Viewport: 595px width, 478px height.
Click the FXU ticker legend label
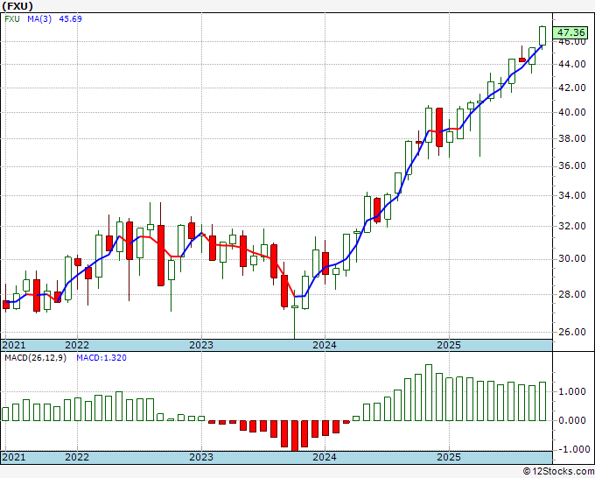(x=12, y=19)
